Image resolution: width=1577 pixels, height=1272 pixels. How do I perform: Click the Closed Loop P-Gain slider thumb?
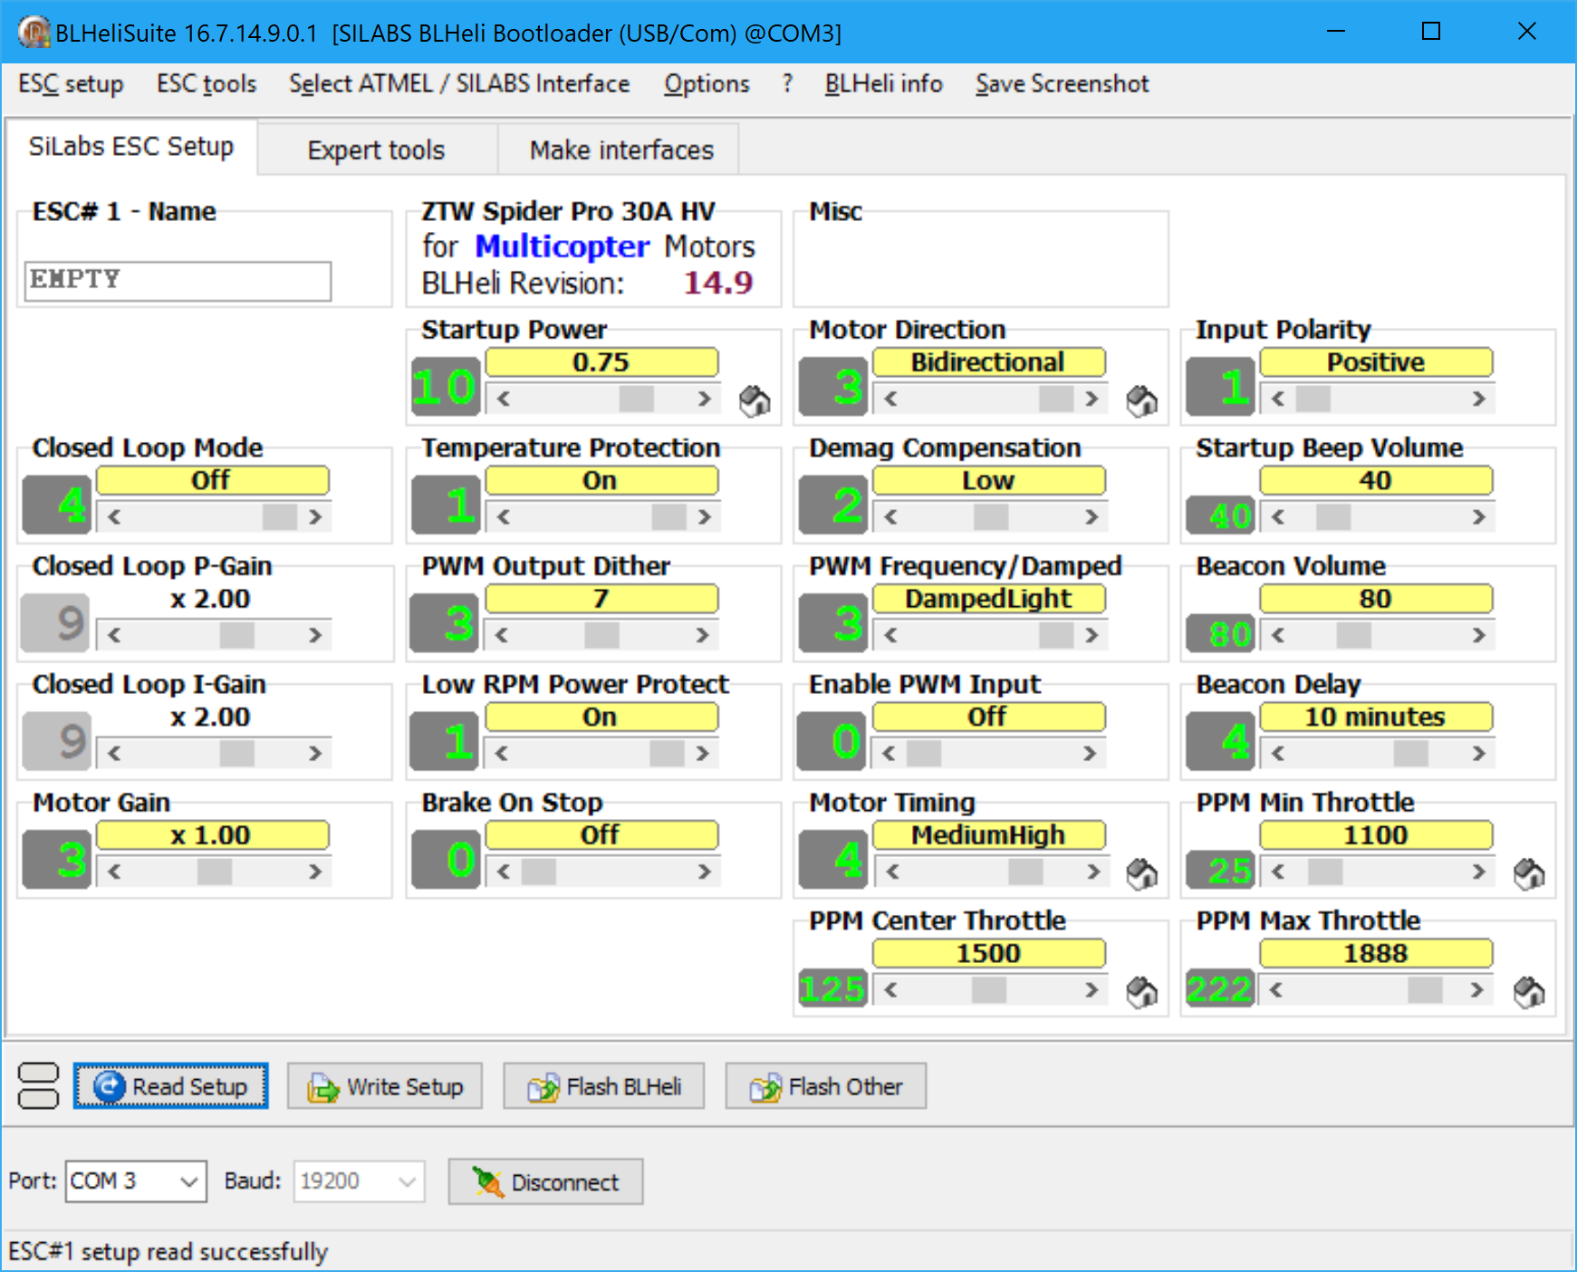pos(236,635)
